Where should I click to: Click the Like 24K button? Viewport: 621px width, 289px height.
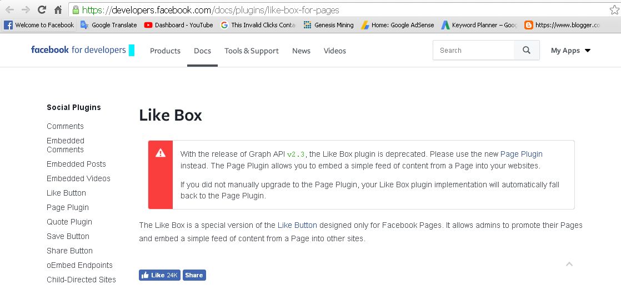(x=159, y=275)
